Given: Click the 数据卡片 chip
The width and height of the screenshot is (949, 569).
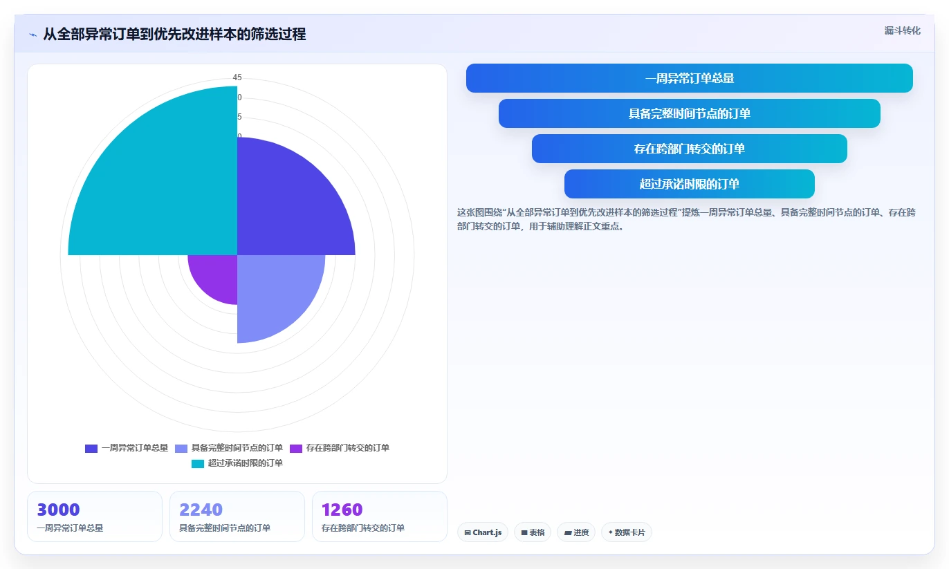Looking at the screenshot, I should tap(627, 532).
